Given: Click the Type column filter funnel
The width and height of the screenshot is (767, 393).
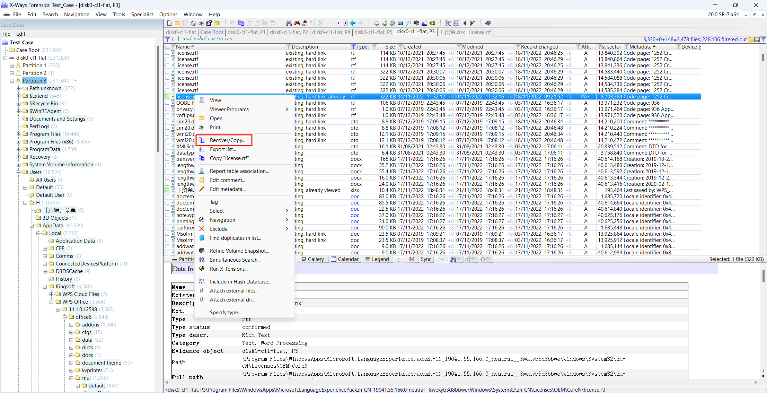Looking at the screenshot, I should tap(353, 47).
